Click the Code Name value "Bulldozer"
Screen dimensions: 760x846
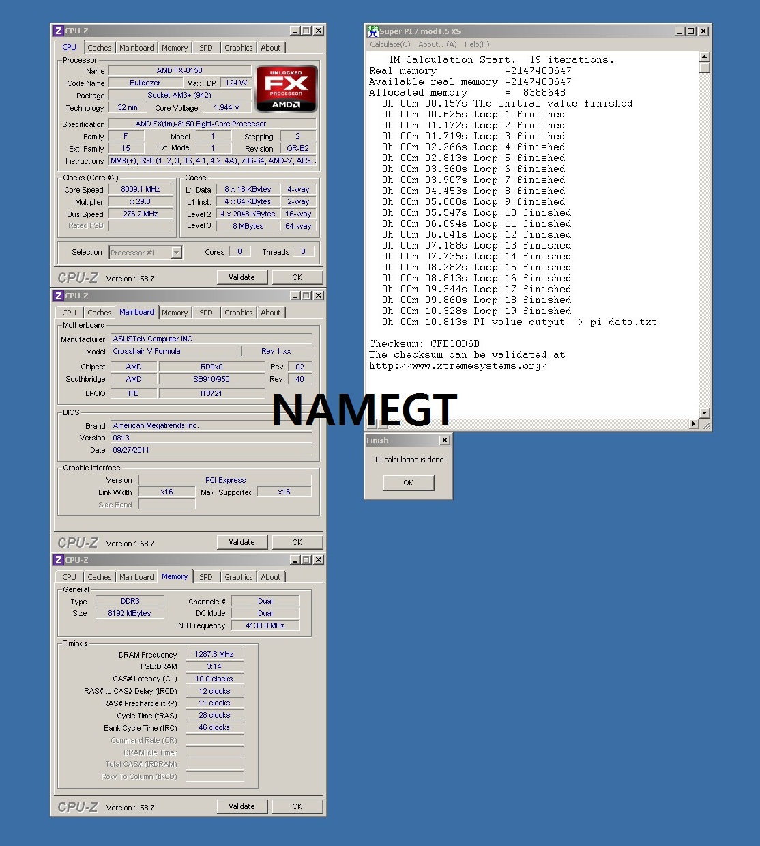tap(145, 83)
